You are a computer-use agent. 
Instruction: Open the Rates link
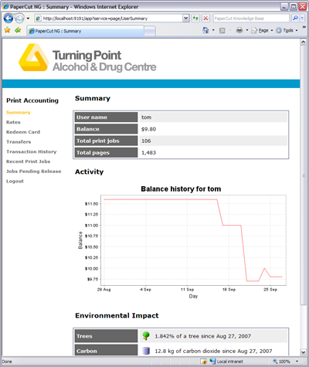pyautogui.click(x=13, y=122)
